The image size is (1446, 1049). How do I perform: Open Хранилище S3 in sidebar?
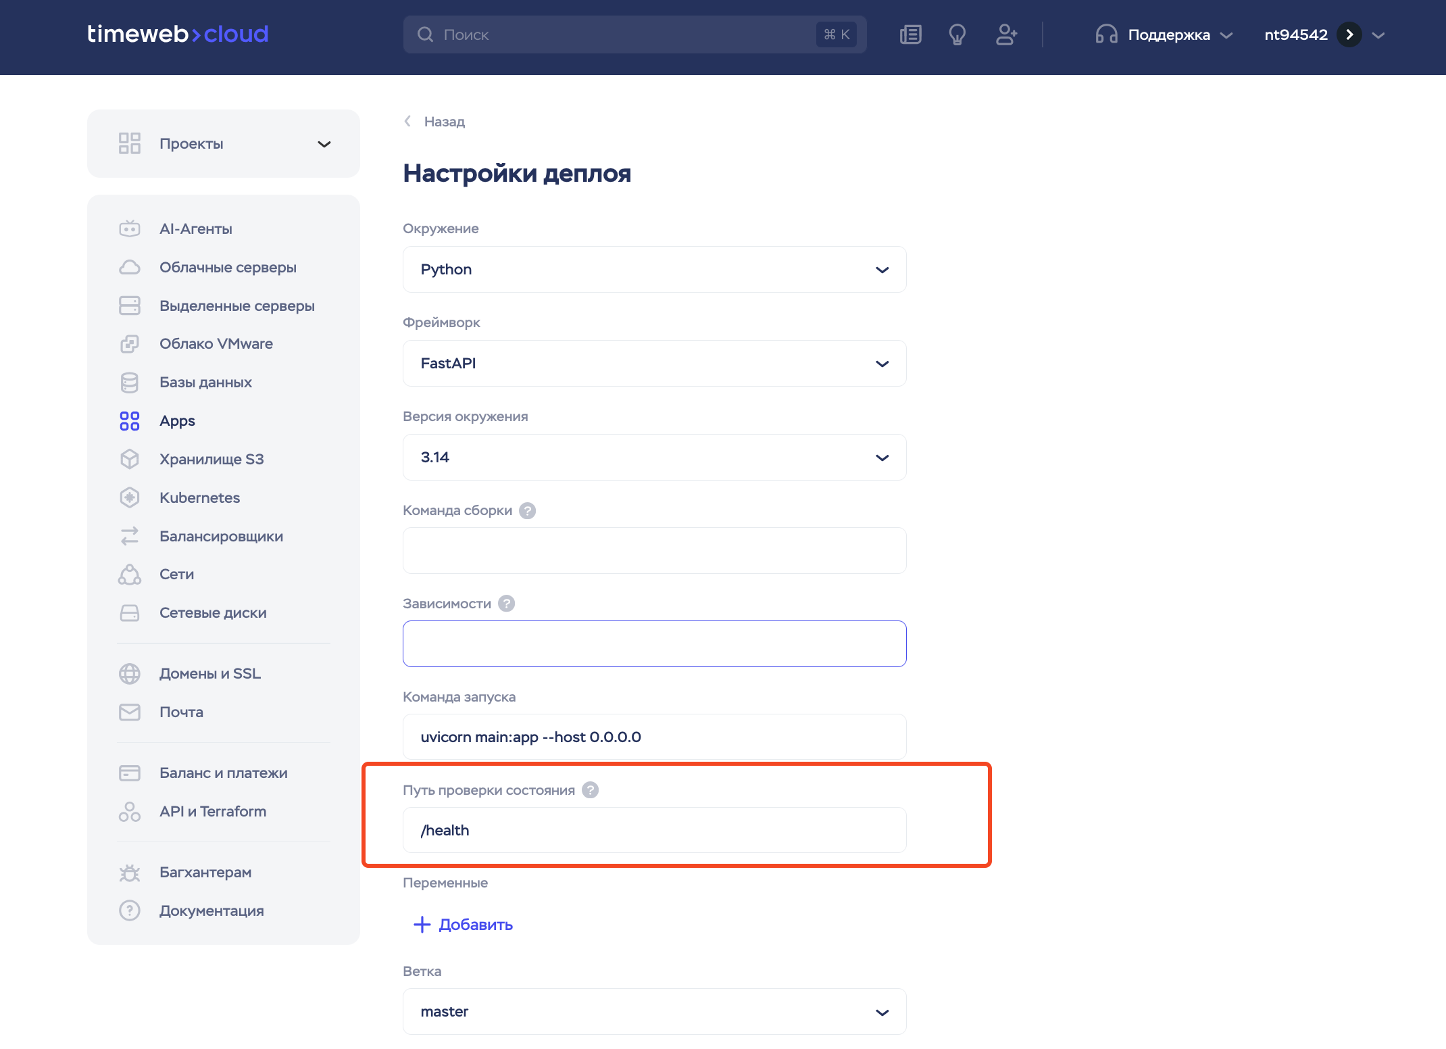(211, 459)
